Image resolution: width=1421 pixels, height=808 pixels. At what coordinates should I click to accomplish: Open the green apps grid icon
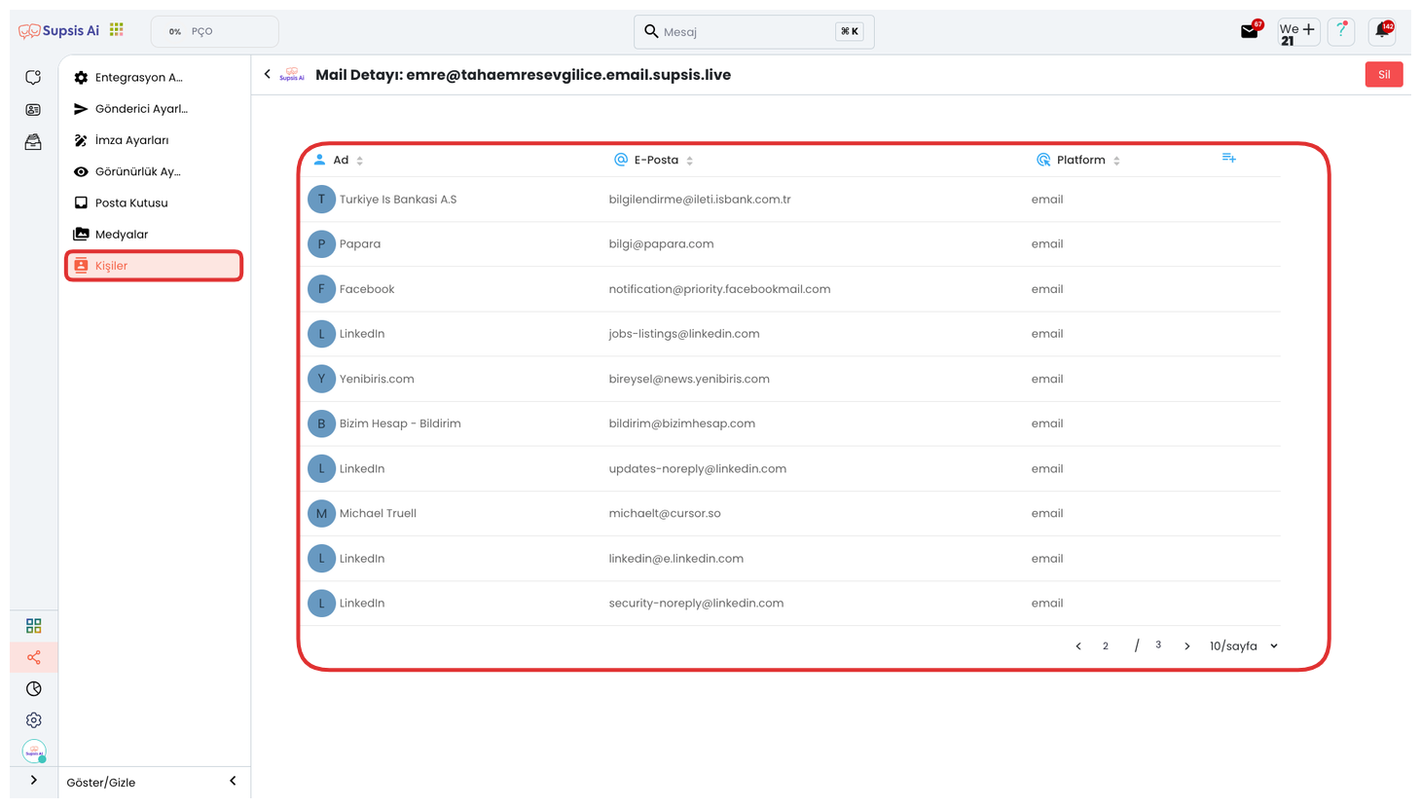pos(117,30)
